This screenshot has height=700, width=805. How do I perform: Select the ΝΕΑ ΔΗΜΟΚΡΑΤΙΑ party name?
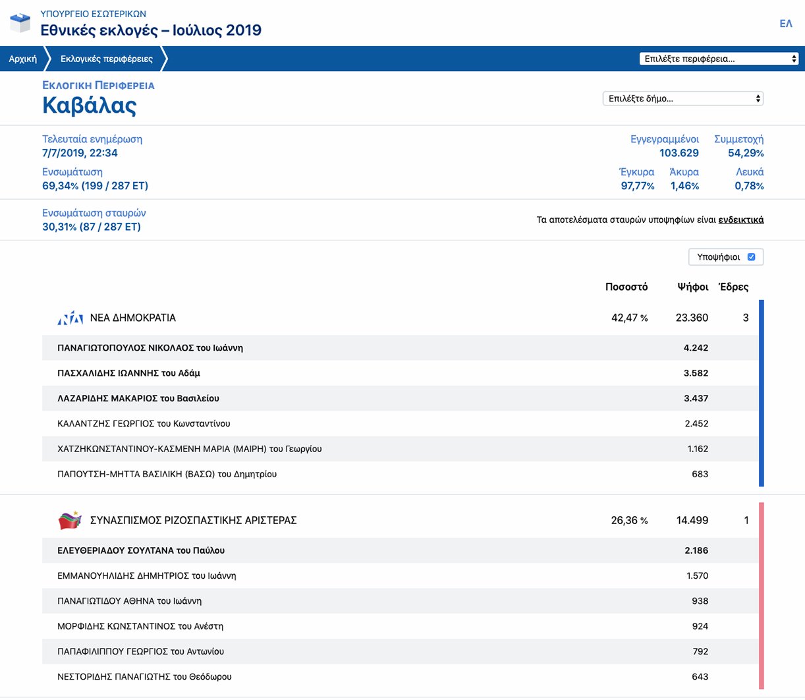[x=133, y=318]
